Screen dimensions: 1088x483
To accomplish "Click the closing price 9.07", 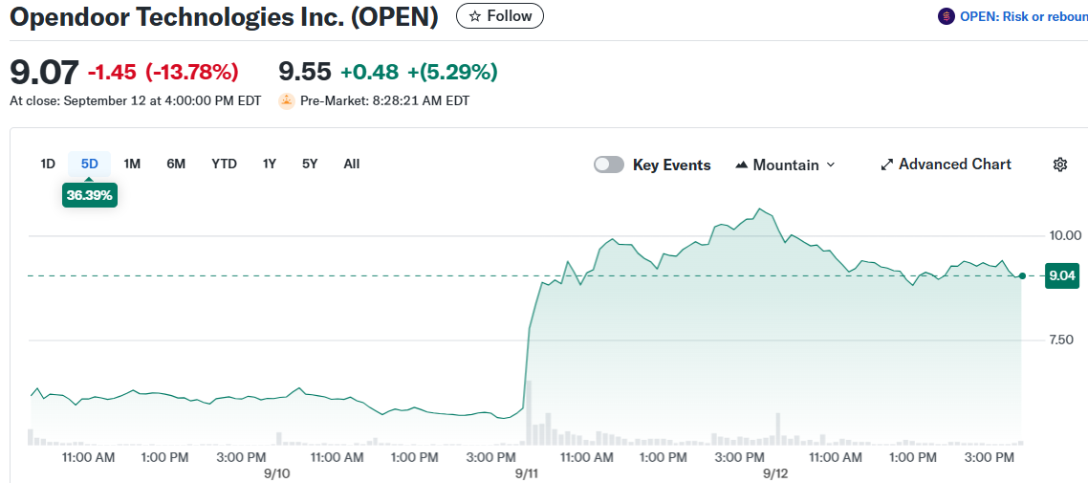I will point(44,72).
